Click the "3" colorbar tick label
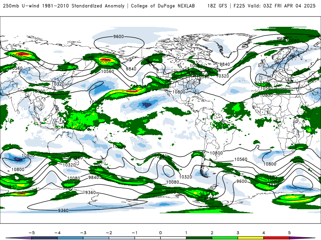The width and height of the screenshot is (321, 240). click(x=238, y=233)
